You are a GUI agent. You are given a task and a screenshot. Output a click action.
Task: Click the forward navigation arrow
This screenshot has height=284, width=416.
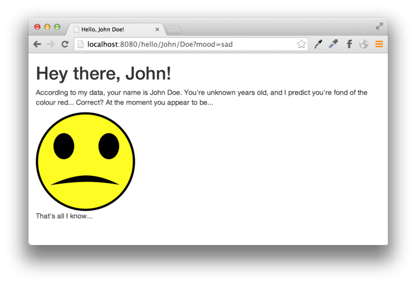(50, 44)
